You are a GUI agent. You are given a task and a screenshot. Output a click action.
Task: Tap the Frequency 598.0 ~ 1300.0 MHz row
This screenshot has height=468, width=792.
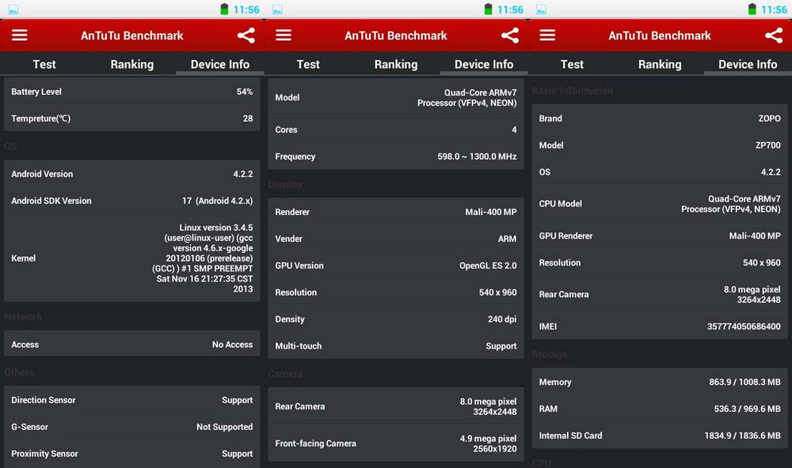[396, 157]
